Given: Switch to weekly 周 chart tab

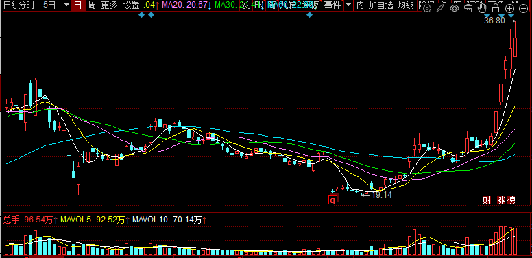Looking at the screenshot, I should click(x=92, y=5).
